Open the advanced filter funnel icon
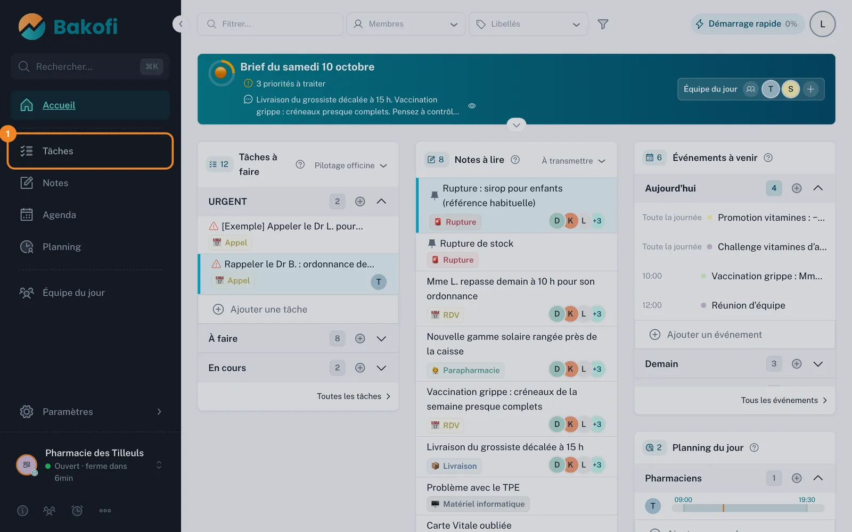 (603, 24)
